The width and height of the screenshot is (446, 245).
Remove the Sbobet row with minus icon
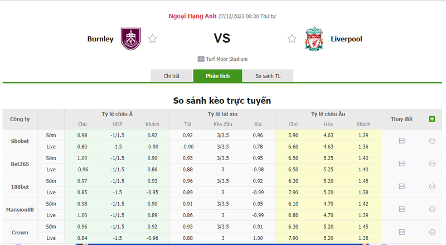[432, 141]
